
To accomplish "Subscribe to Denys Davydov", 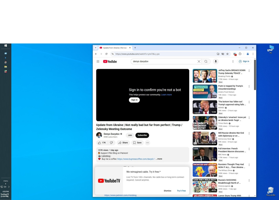I will click(x=142, y=135).
